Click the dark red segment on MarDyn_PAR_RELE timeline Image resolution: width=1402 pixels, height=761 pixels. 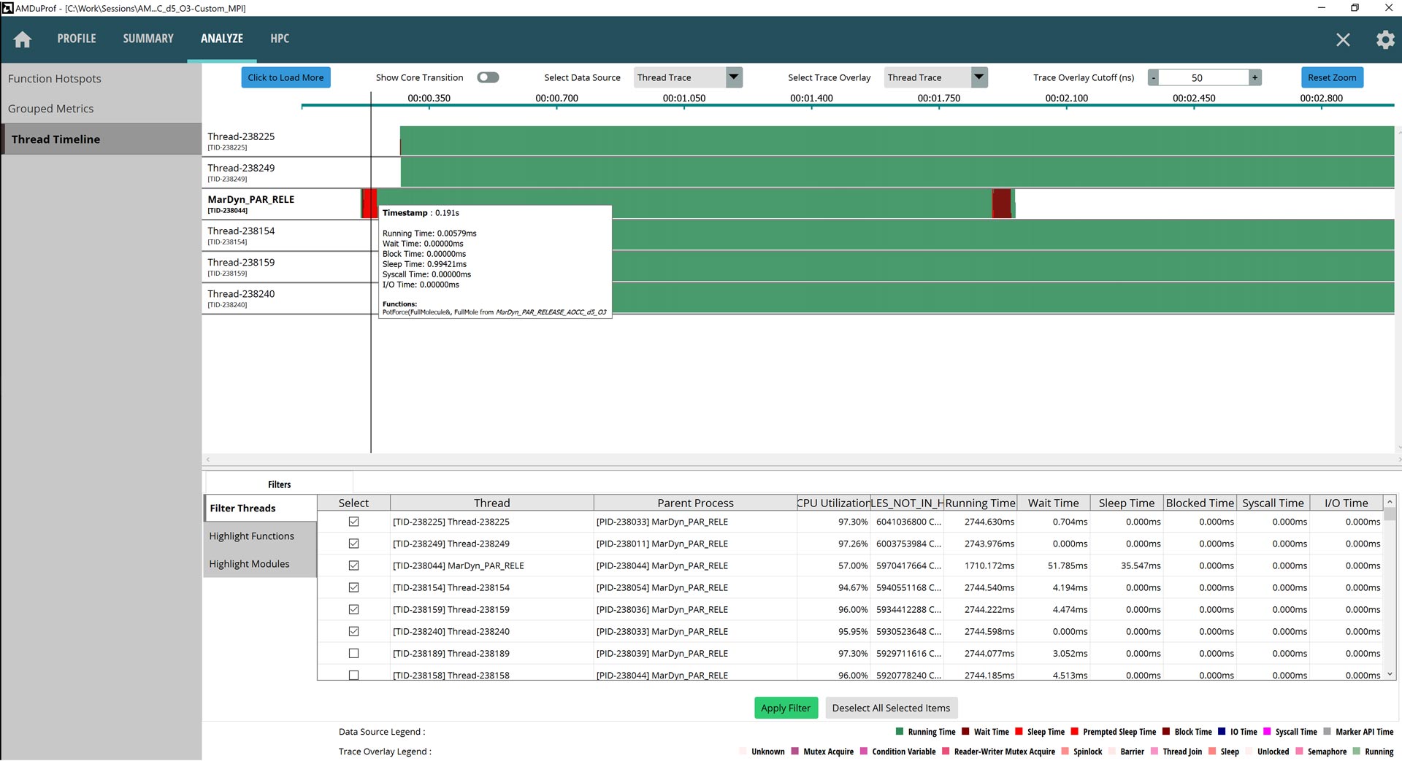(x=1002, y=204)
